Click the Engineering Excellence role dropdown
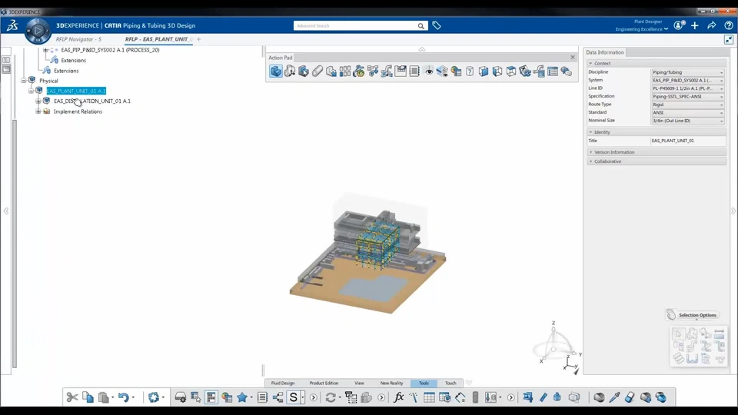Viewport: 738px width, 415px height. tap(642, 29)
